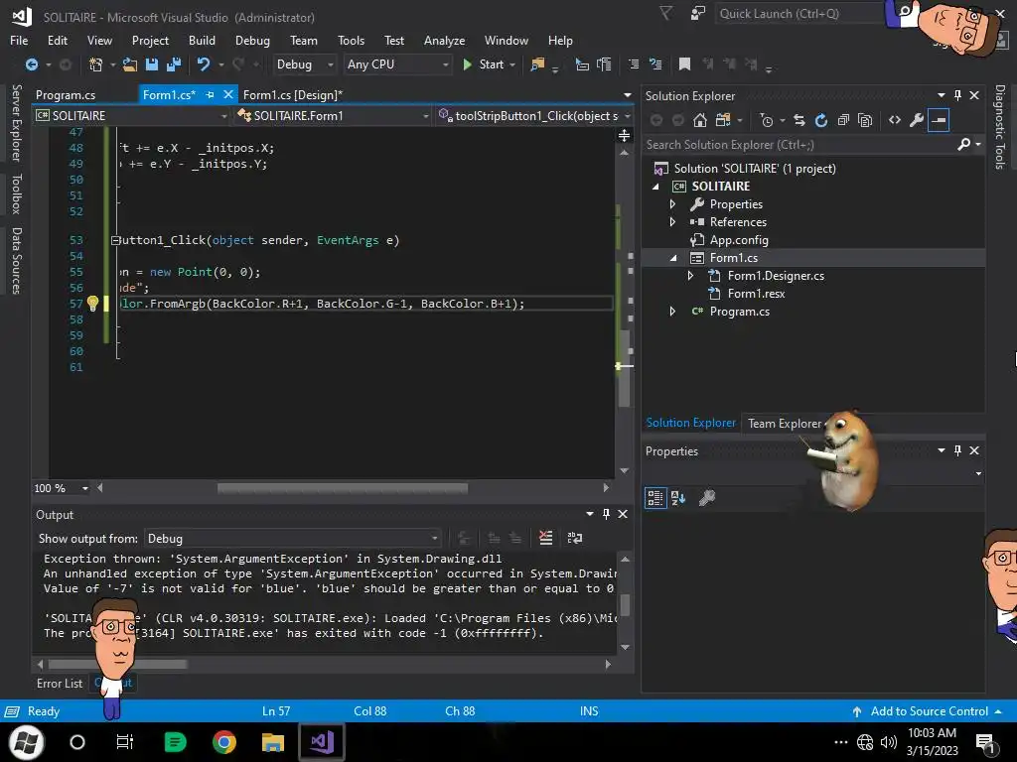Undo the last edit
The height and width of the screenshot is (762, 1017).
(x=204, y=64)
